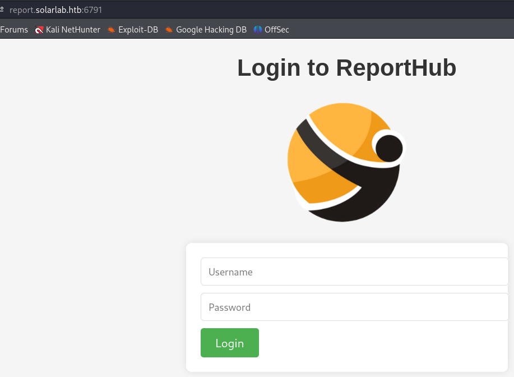Viewport: 514px width, 377px height.
Task: Click the Kali NetHunter bookmark icon
Action: (x=39, y=30)
